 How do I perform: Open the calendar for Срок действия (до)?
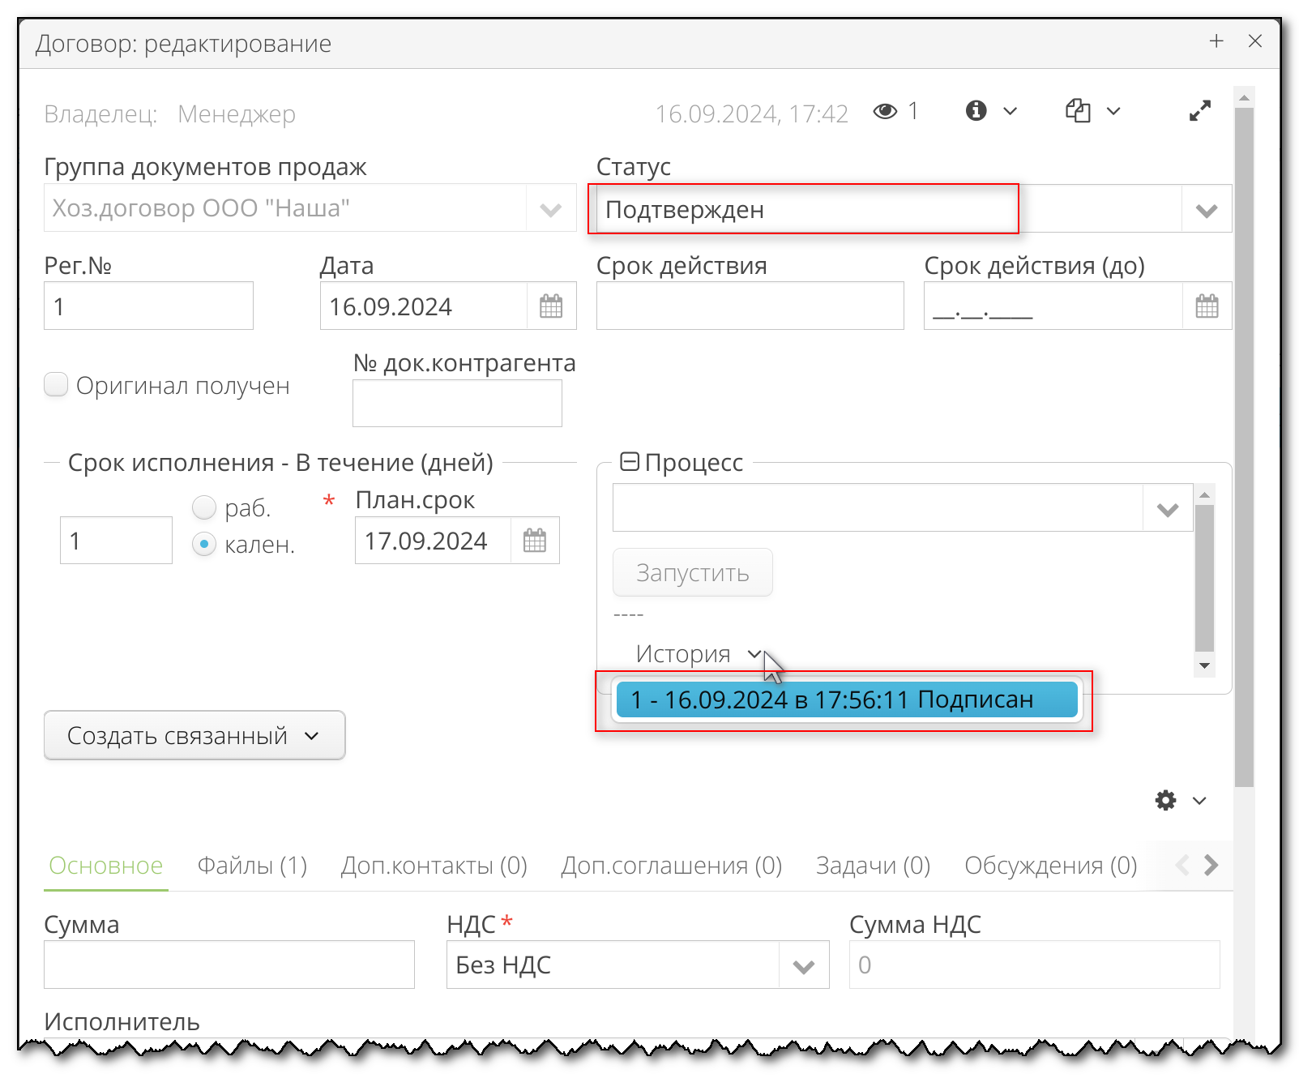(1206, 306)
